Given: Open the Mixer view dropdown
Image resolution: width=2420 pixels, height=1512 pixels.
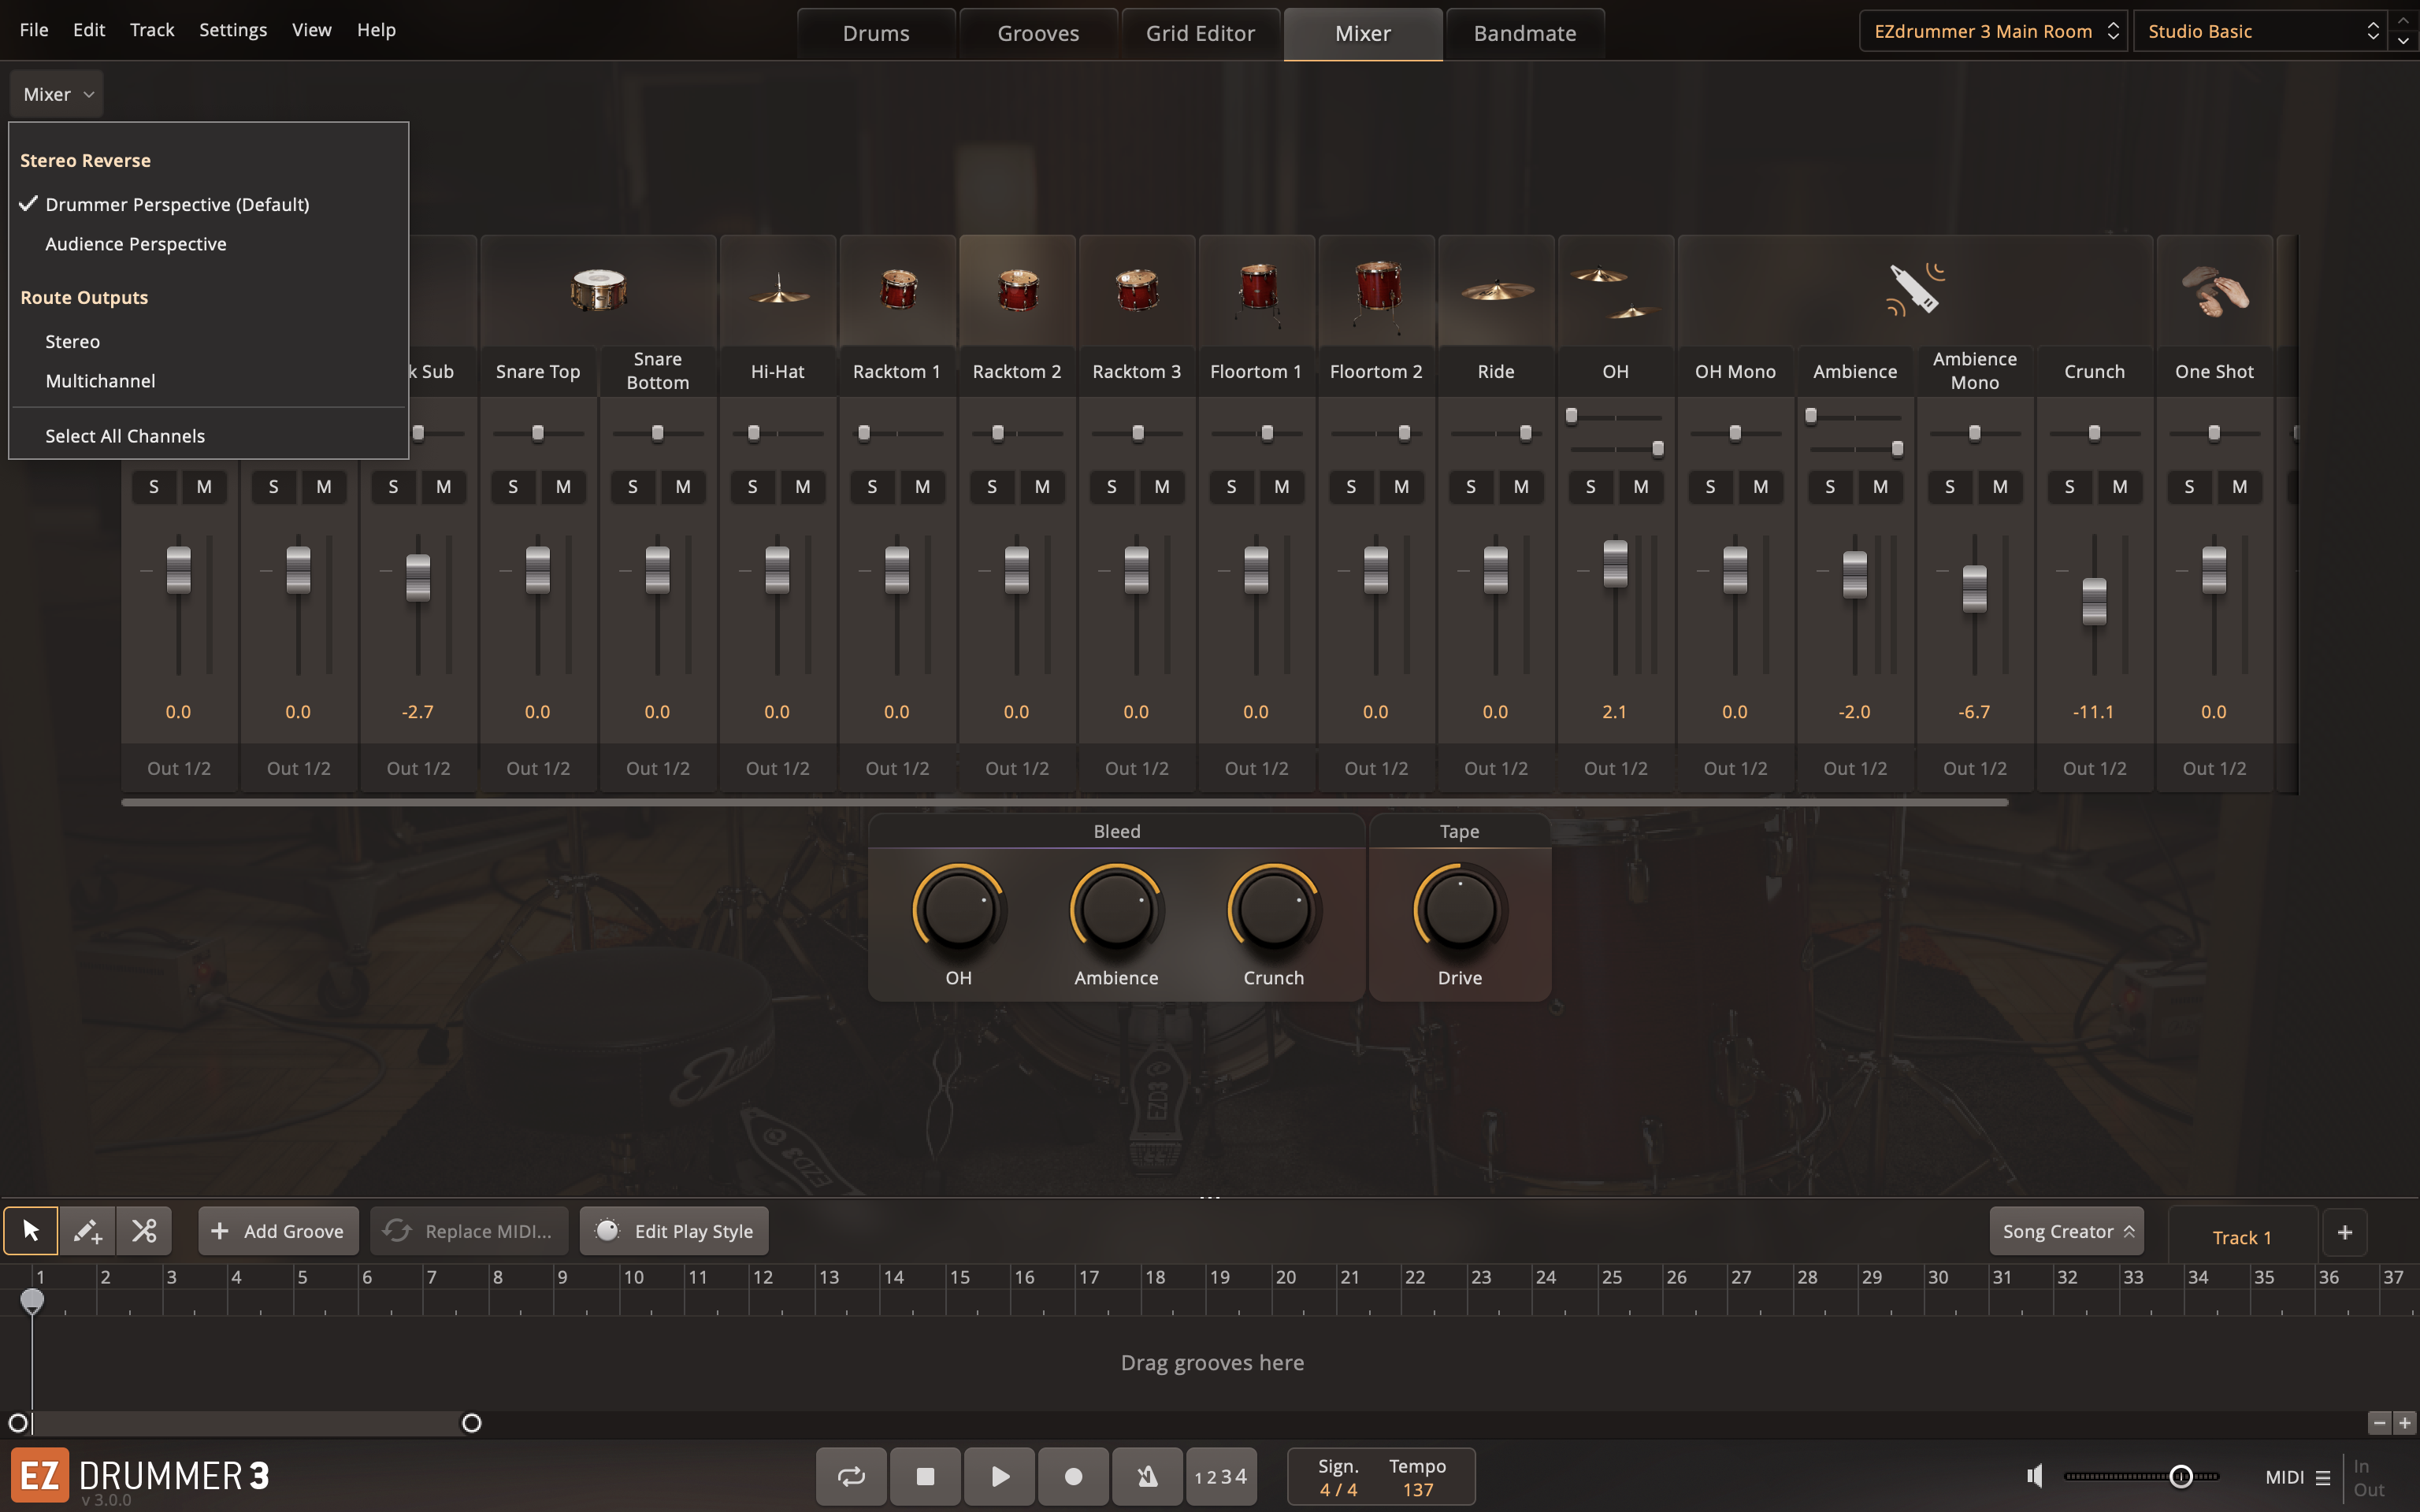Looking at the screenshot, I should (56, 93).
